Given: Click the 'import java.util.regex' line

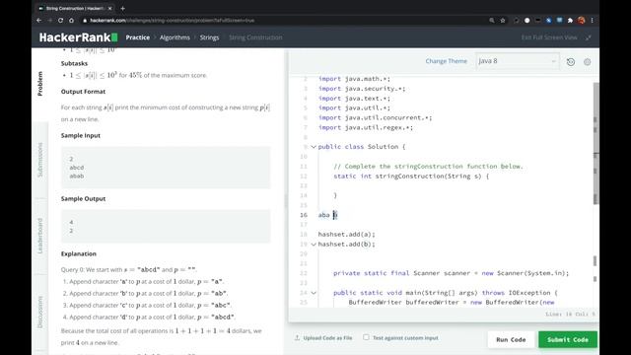Looking at the screenshot, I should (366, 127).
